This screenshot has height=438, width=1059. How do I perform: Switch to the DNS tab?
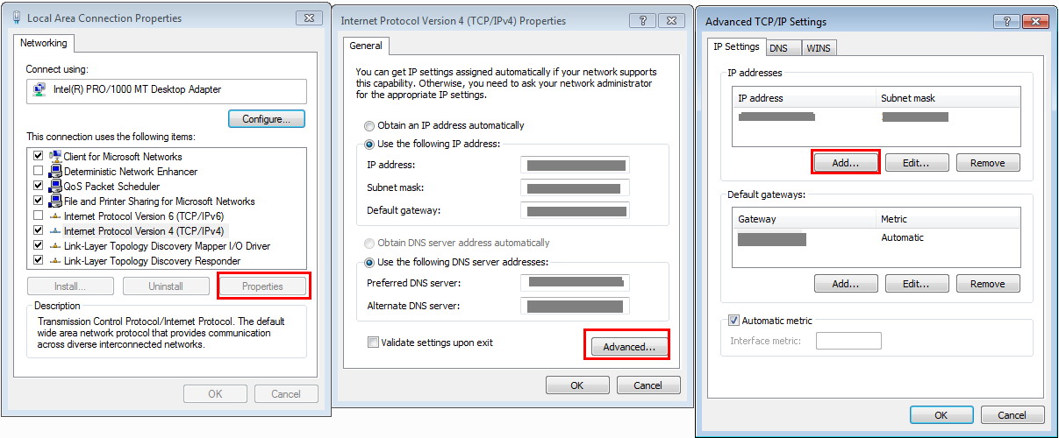pyautogui.click(x=778, y=48)
